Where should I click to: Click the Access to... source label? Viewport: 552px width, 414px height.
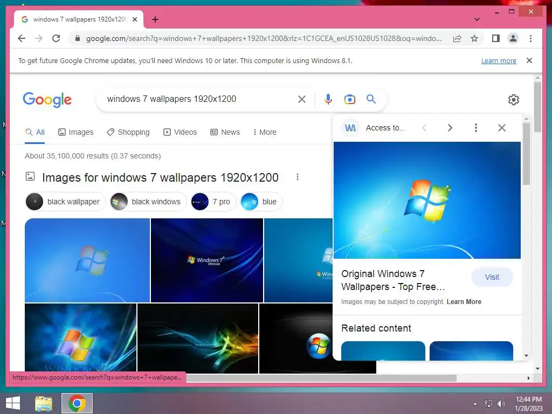point(386,128)
